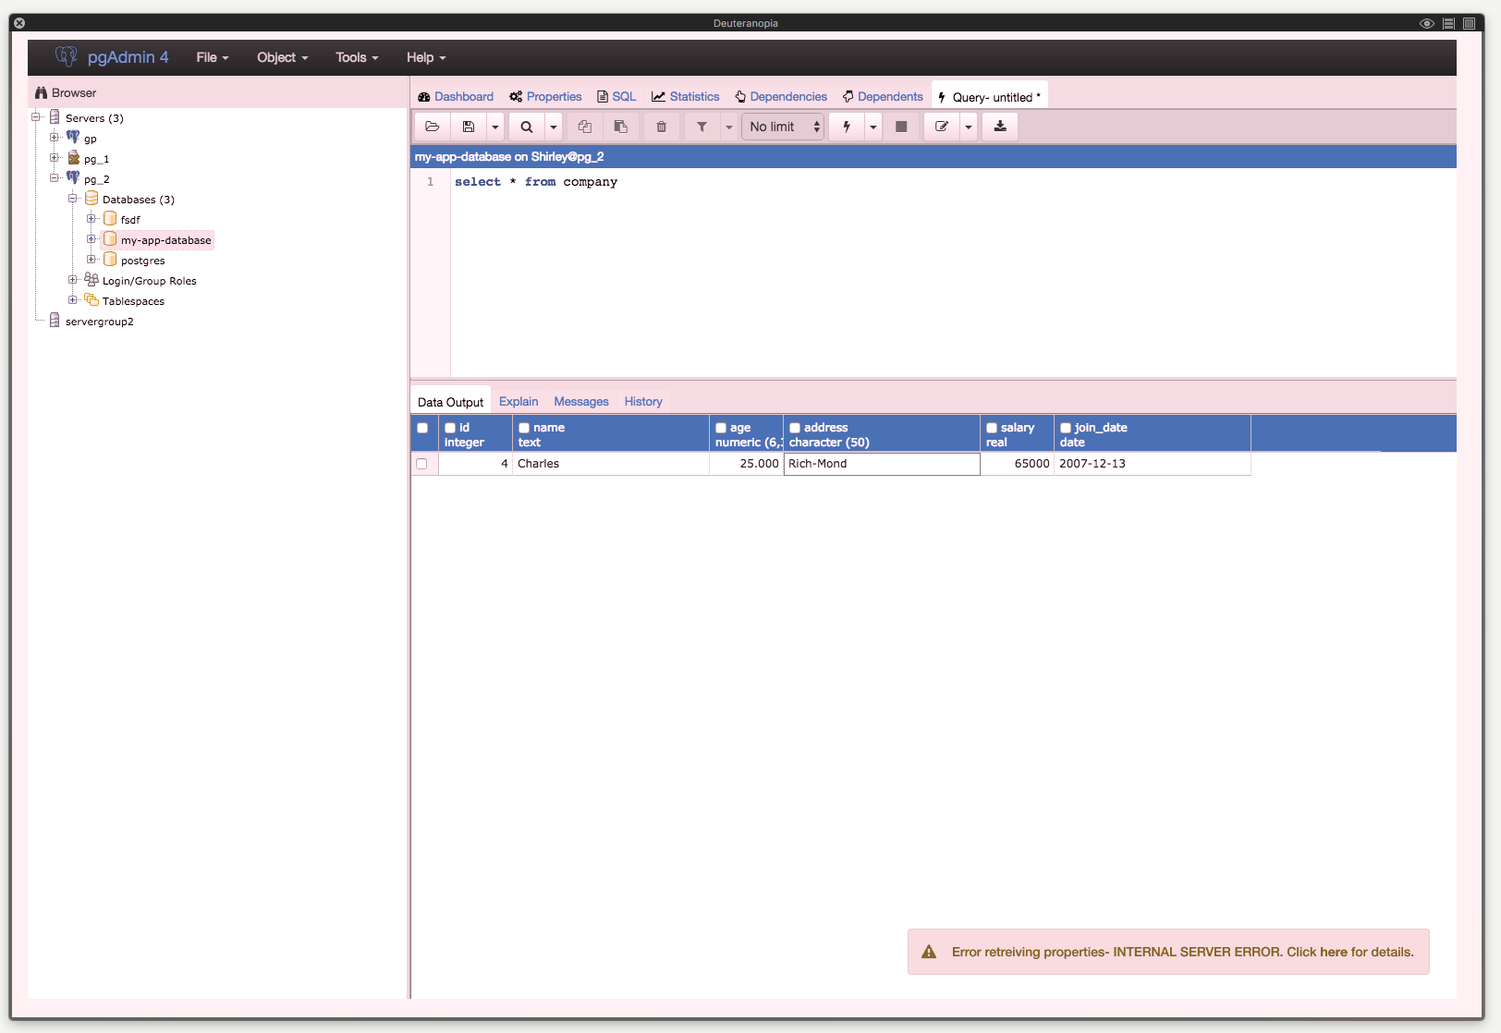The image size is (1501, 1033).
Task: Open the Tools menu
Action: point(357,57)
